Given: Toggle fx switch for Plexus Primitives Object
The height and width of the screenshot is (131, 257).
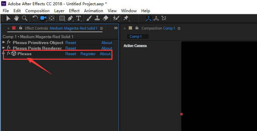Looking at the screenshot, I should [9, 42].
